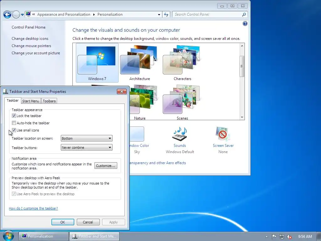Minimize the Personalization window
Screen dimensions: 321x241
pos(222,6)
